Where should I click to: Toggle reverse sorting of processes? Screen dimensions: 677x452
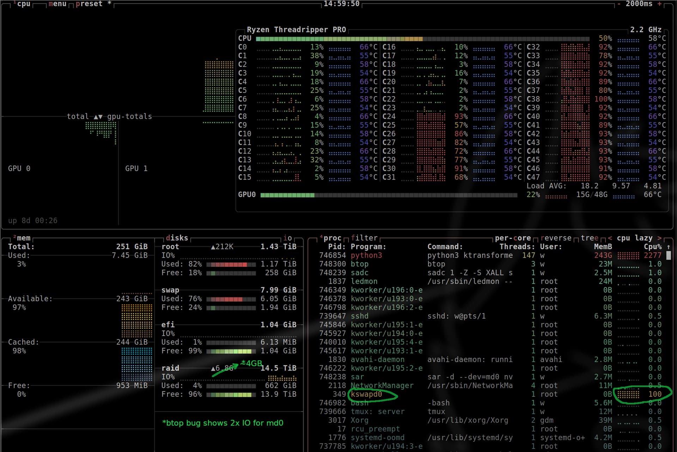556,238
